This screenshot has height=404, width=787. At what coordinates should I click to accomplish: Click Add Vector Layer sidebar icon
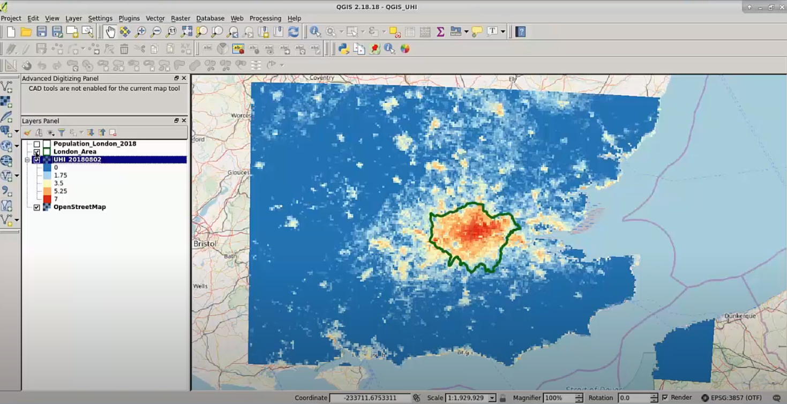point(6,87)
